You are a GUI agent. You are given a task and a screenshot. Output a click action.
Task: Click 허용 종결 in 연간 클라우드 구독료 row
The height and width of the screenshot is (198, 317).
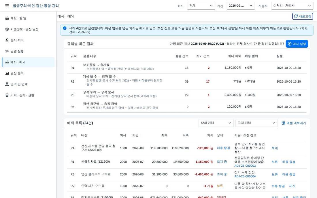coord(288,174)
